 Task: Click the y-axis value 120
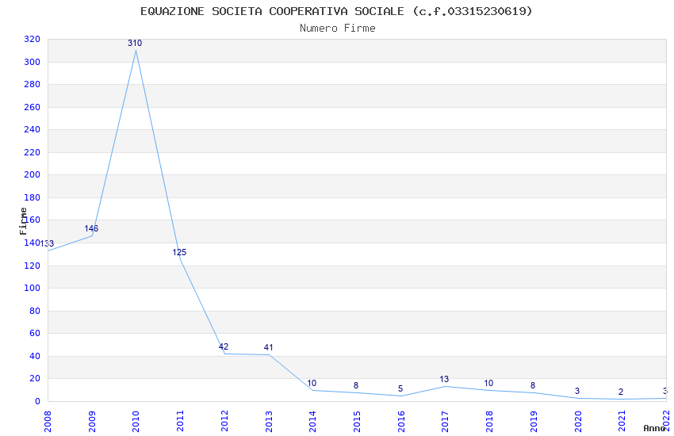coord(33,266)
